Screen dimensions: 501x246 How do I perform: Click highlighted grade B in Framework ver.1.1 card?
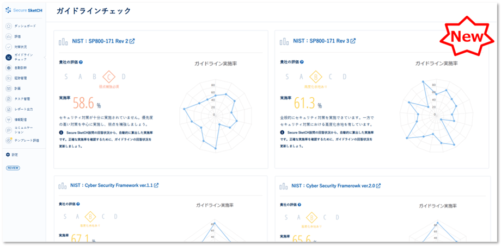(x=90, y=217)
